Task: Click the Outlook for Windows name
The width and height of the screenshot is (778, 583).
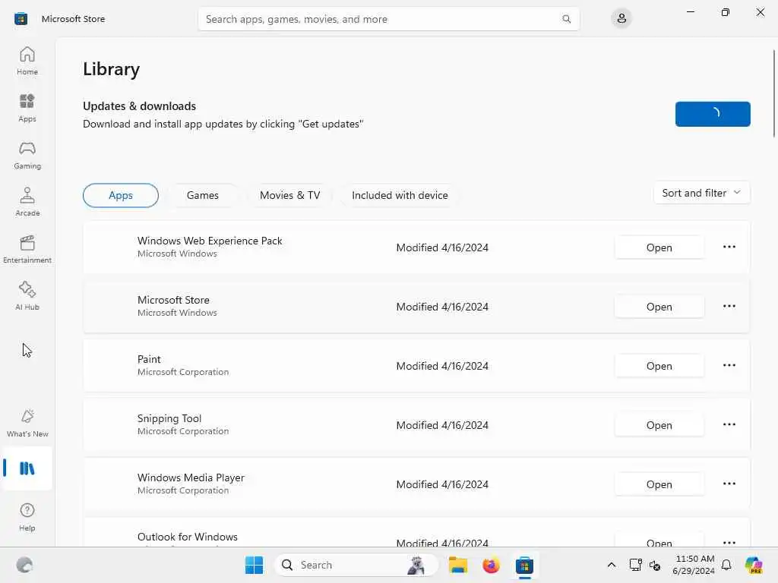Action: pyautogui.click(x=187, y=537)
